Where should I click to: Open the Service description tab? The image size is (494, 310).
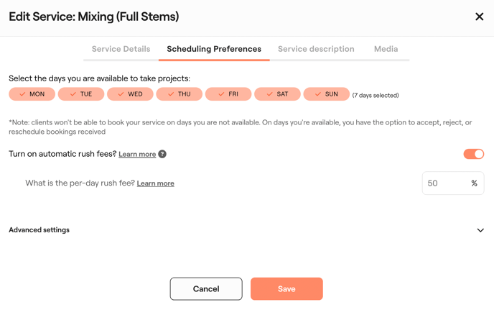[316, 49]
